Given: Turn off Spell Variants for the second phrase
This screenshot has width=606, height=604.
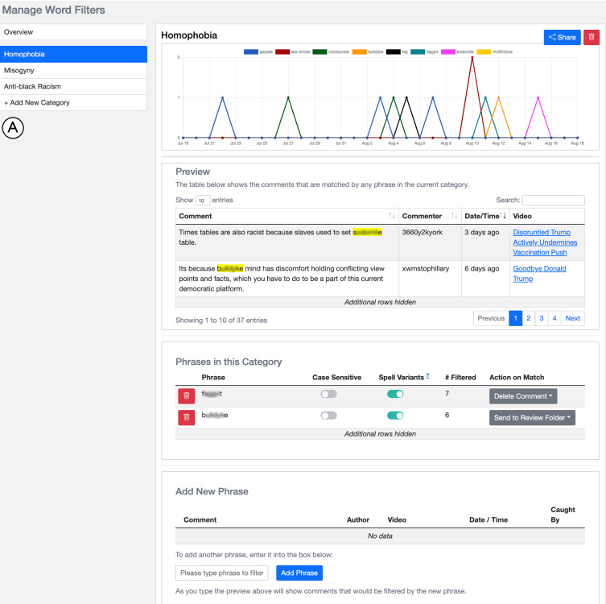Looking at the screenshot, I should (x=394, y=416).
